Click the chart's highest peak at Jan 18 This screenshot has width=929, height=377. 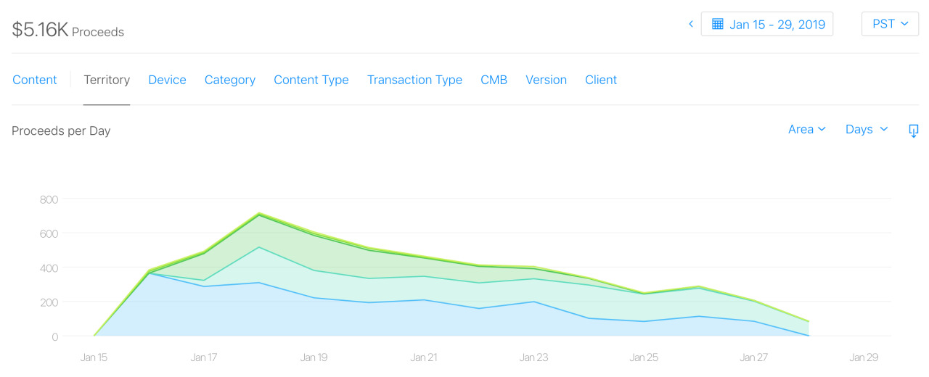point(258,214)
